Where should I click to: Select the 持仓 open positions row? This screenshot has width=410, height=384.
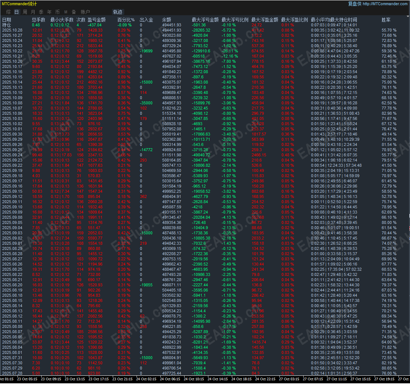[x=7, y=25]
